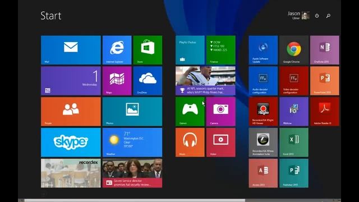Click the horizontal scrollbar thumb at bottom
359x202 pixels.
[x=135, y=200]
